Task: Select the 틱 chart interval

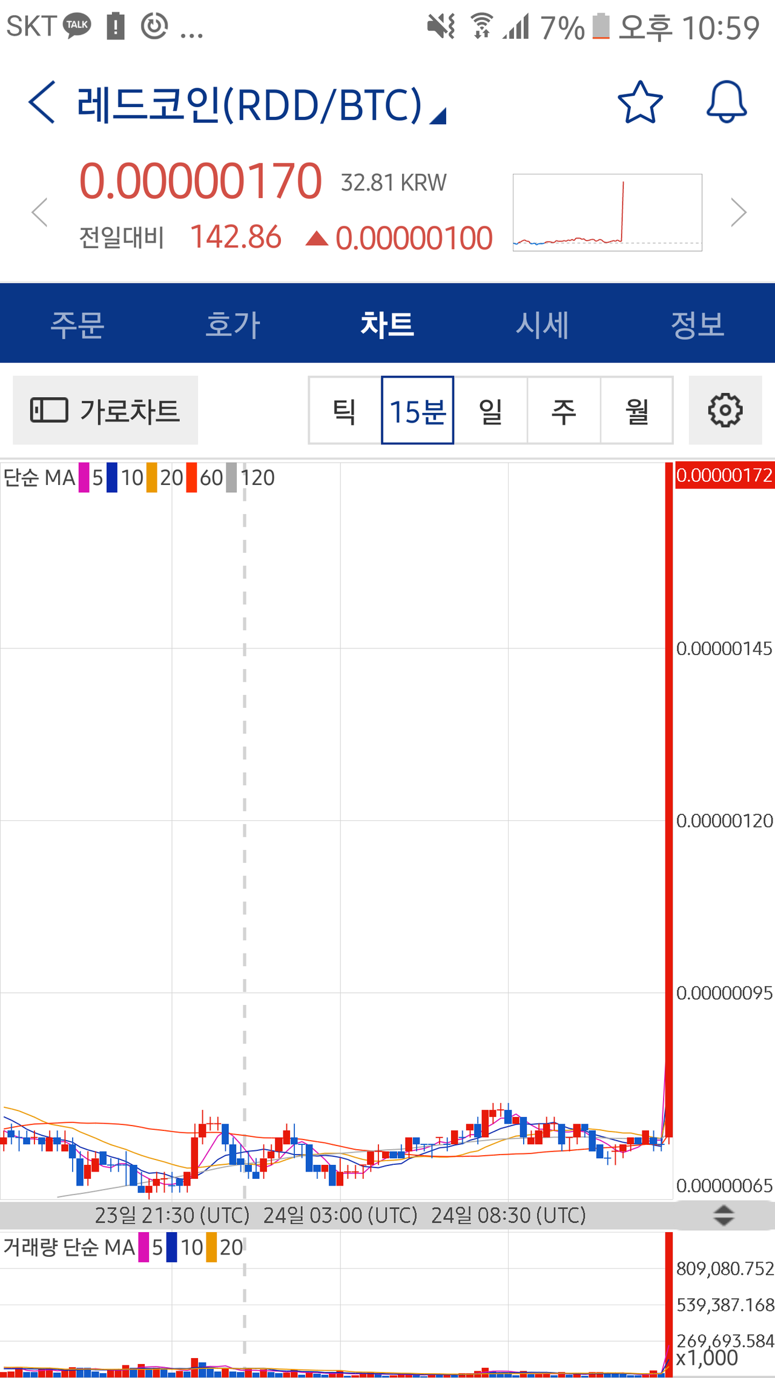Action: point(345,410)
